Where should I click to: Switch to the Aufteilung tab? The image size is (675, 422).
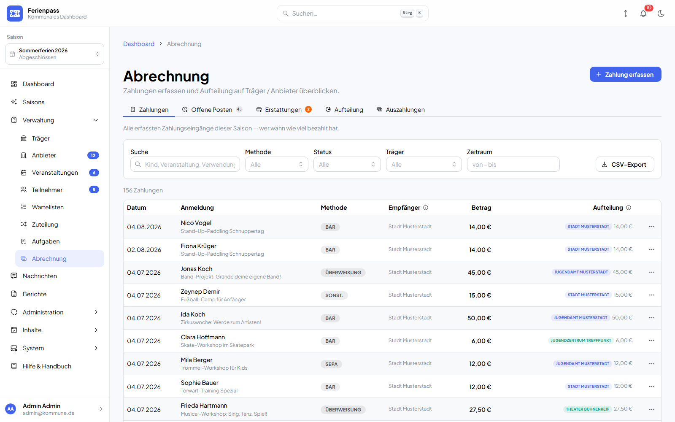[344, 110]
